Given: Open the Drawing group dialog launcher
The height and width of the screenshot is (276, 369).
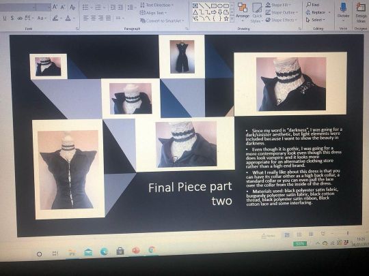Looking at the screenshot, I should coord(300,29).
